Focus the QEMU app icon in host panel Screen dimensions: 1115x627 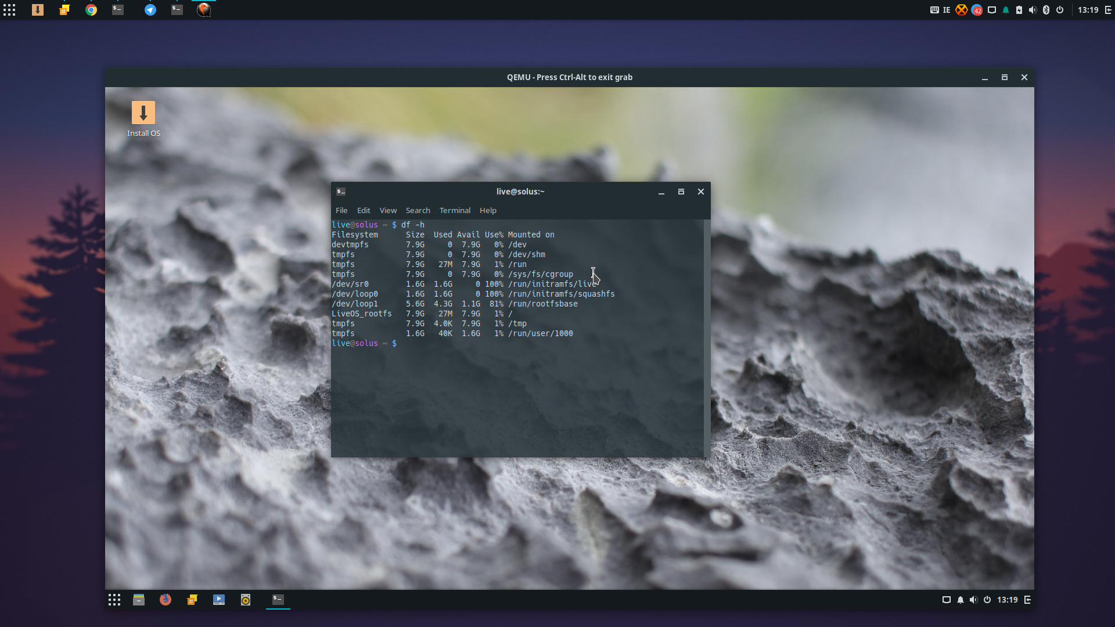204,10
